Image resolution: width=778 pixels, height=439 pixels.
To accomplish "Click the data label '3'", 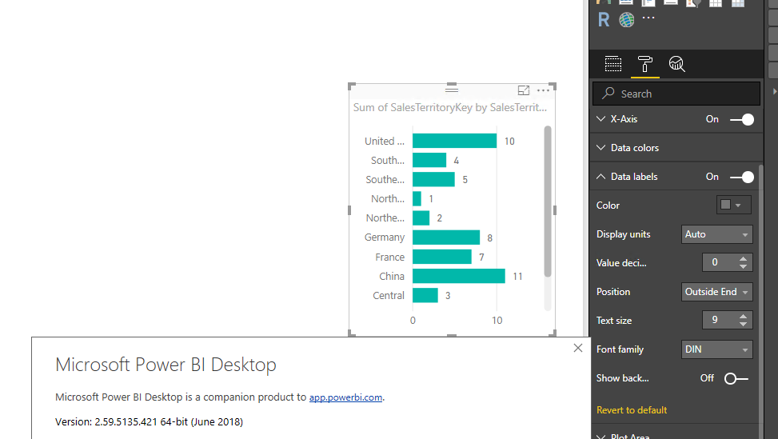I will click(448, 296).
